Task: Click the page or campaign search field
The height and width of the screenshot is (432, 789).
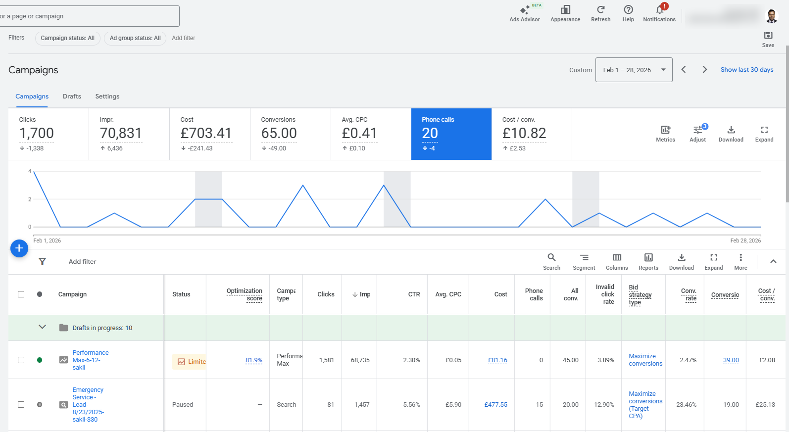Action: (89, 16)
